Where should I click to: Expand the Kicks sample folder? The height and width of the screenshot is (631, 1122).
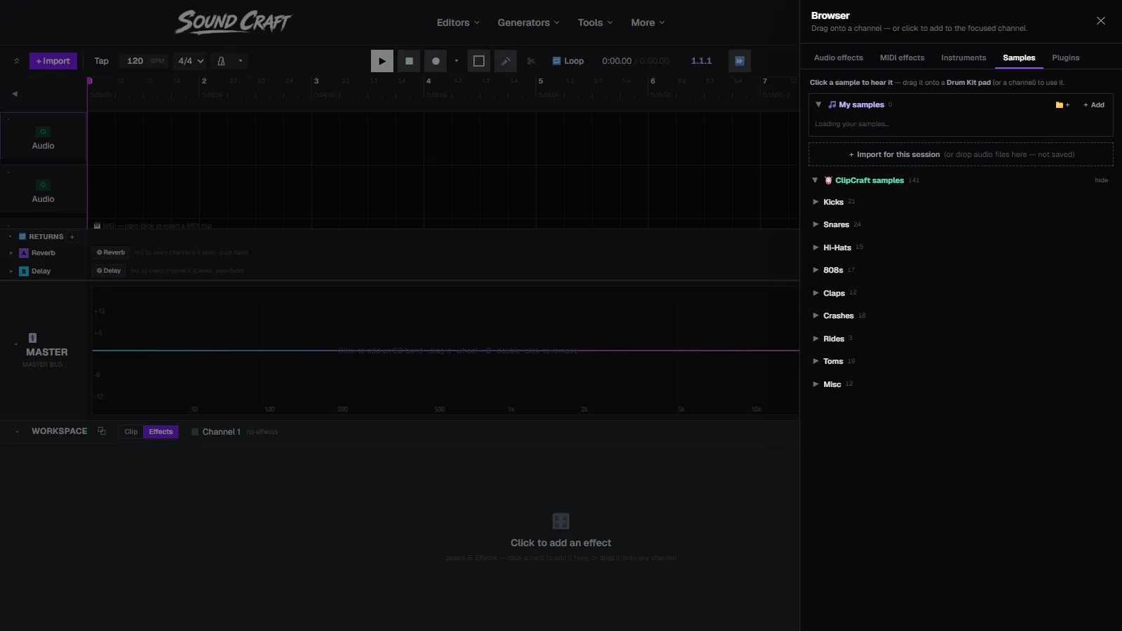pos(816,202)
